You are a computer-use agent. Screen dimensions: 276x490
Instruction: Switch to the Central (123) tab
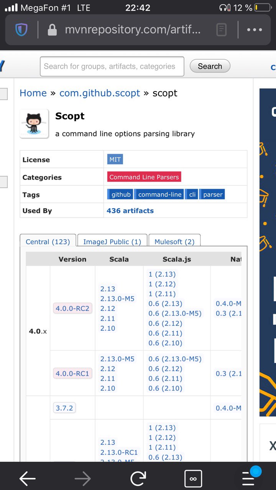point(48,242)
